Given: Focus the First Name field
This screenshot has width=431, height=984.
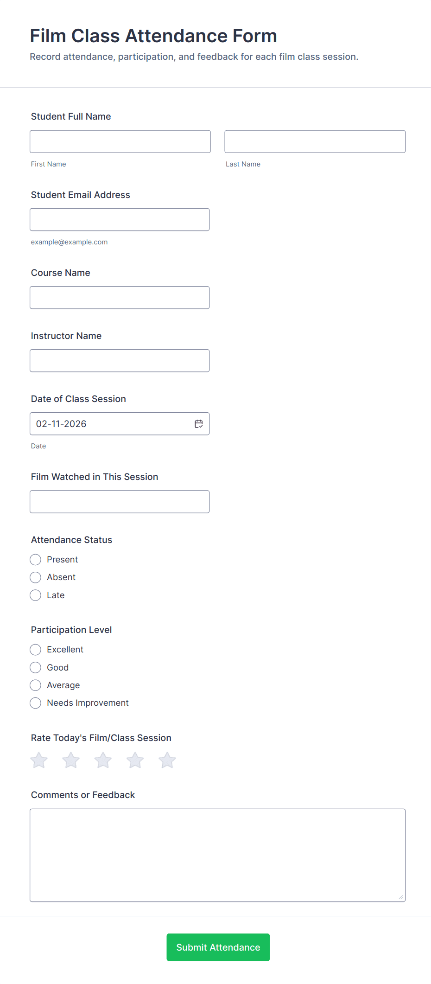Looking at the screenshot, I should pos(120,141).
